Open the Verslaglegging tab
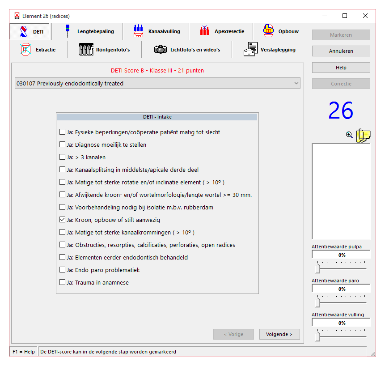The height and width of the screenshot is (366, 385). pyautogui.click(x=270, y=50)
